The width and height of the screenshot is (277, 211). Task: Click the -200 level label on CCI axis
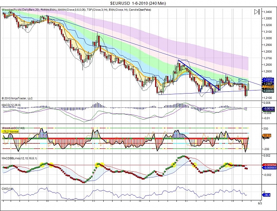click(266, 149)
